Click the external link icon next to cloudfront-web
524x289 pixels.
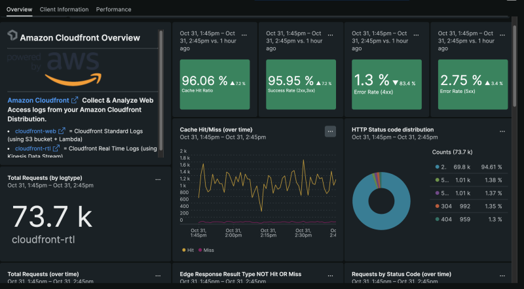pos(62,131)
